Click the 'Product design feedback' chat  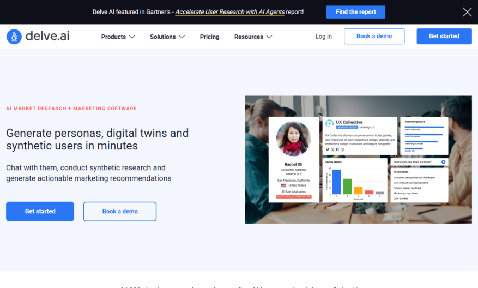[x=407, y=188]
